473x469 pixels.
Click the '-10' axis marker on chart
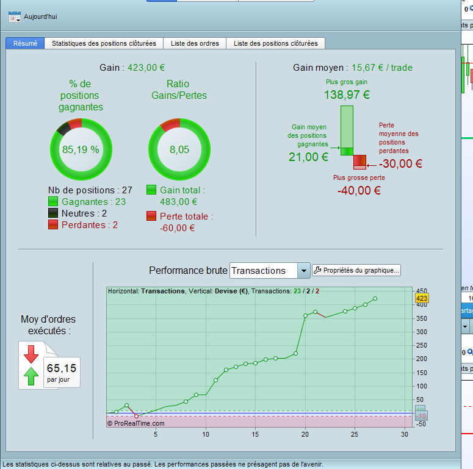421,416
